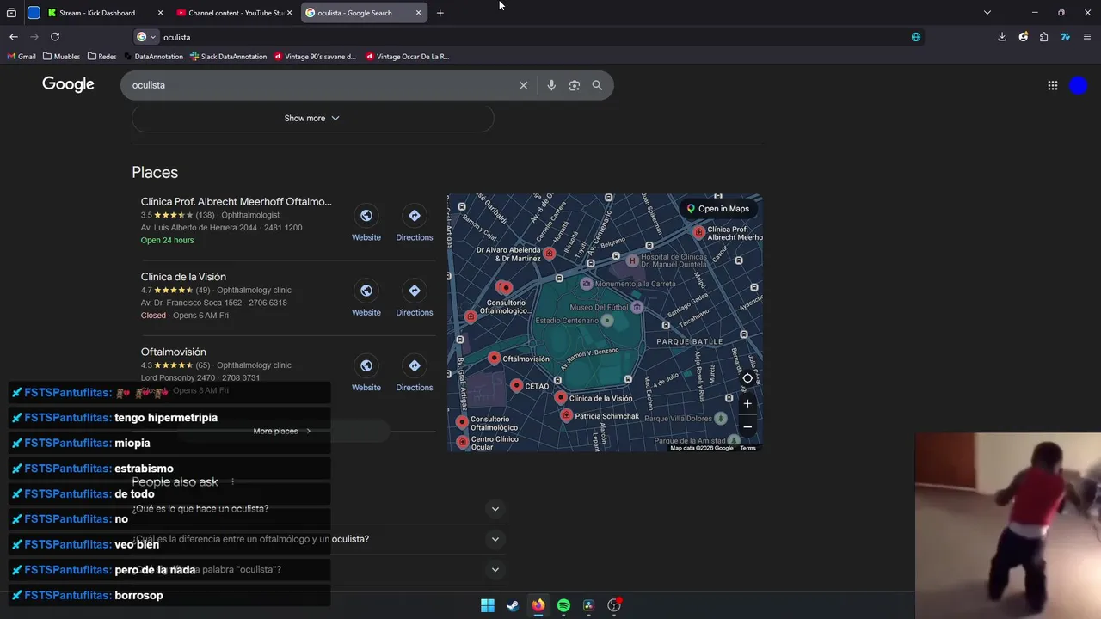The image size is (1101, 619).
Task: Open the list all tabs chevron
Action: [987, 13]
